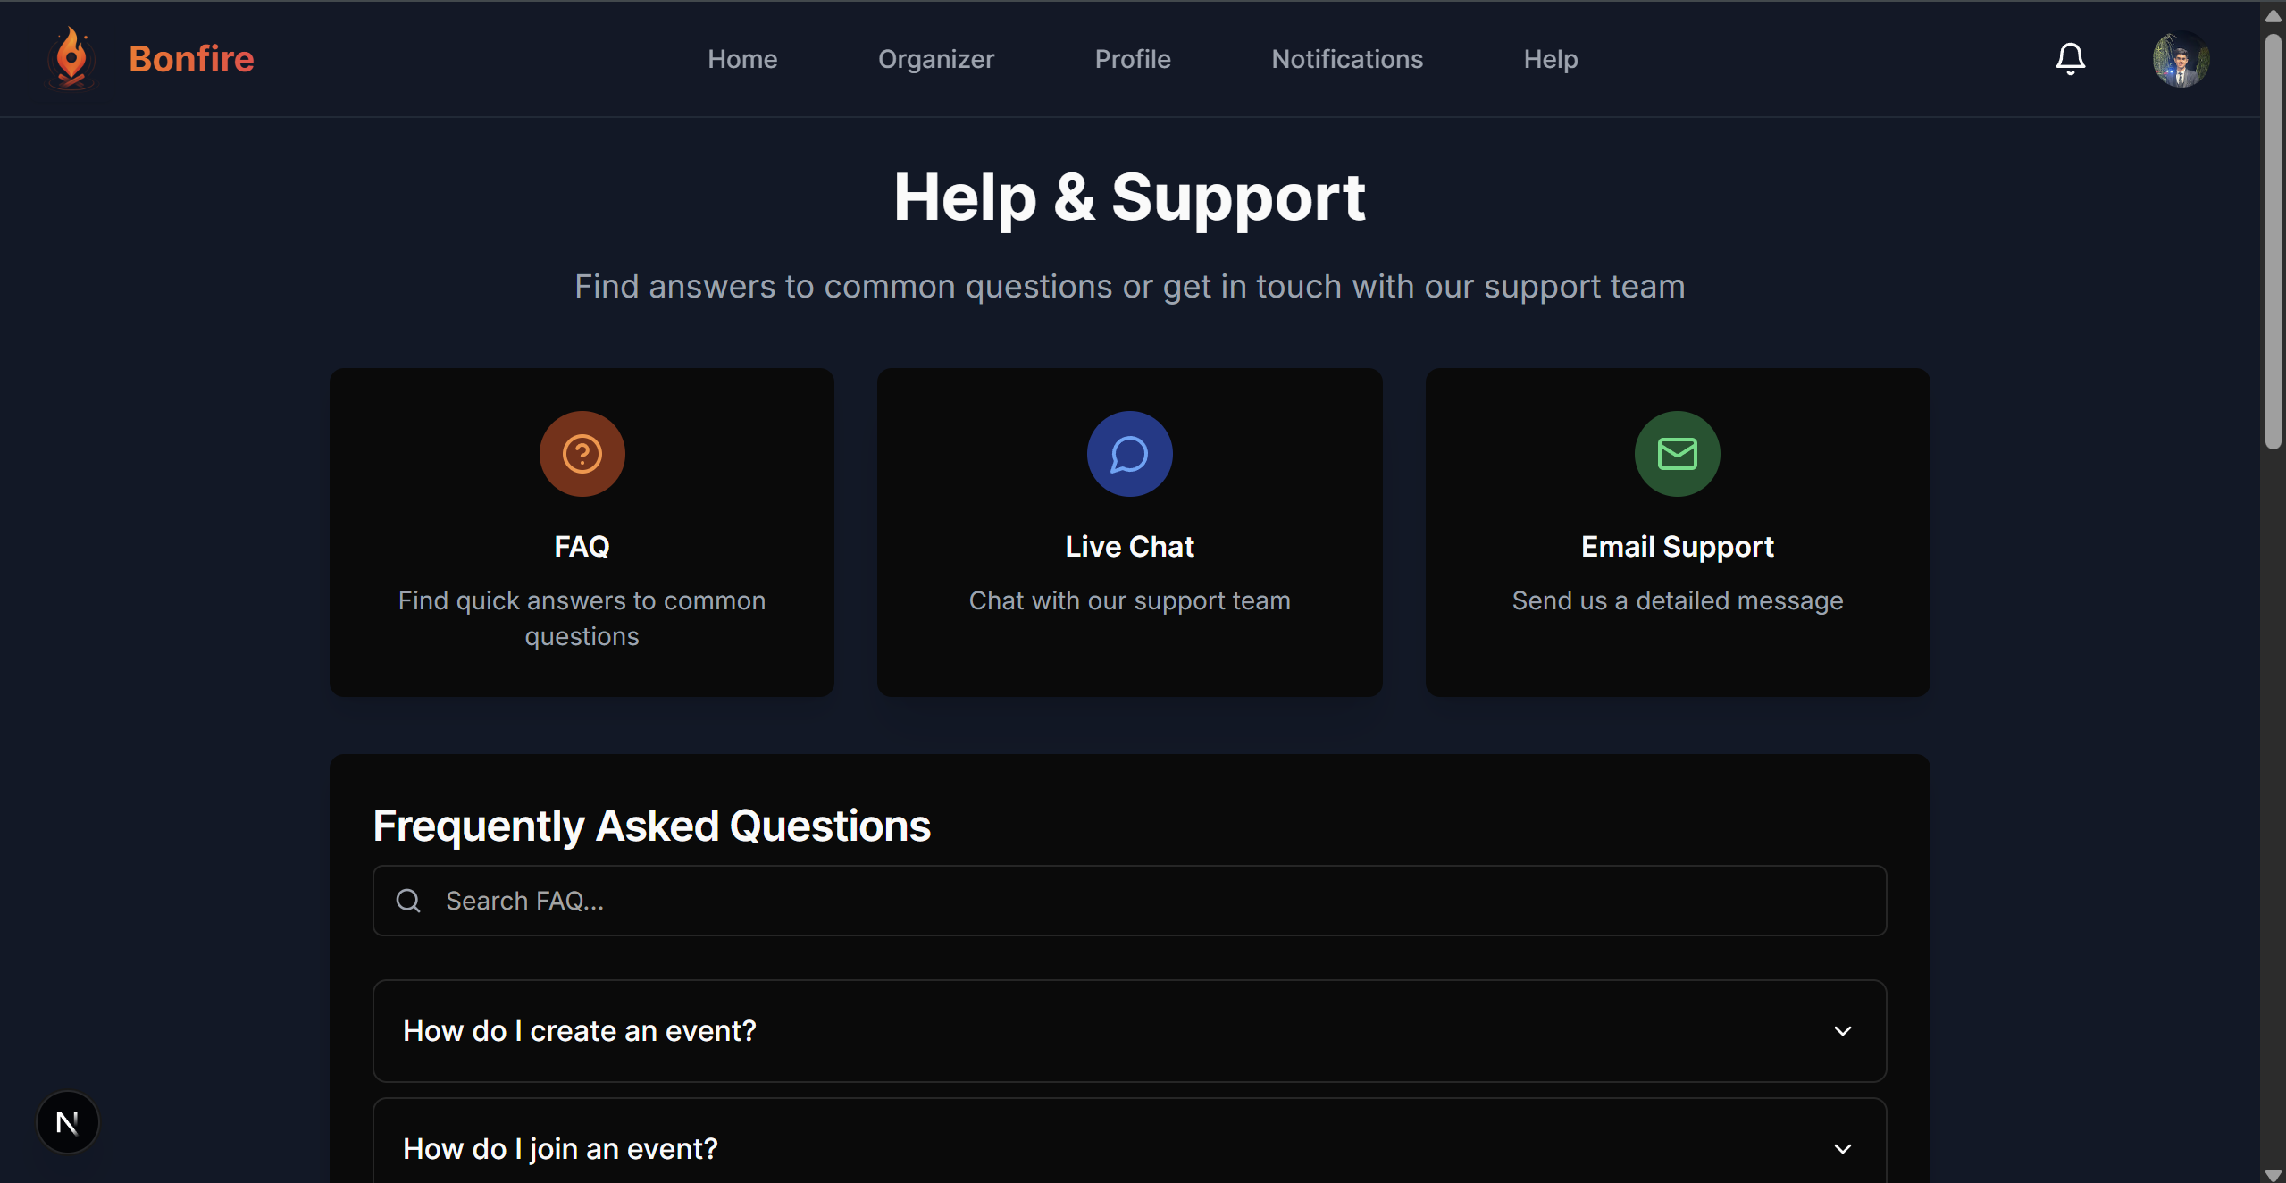Click the orange FAQ question mark icon

point(582,454)
